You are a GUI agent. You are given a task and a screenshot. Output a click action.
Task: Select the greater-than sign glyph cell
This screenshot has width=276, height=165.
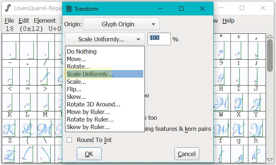click(x=46, y=102)
